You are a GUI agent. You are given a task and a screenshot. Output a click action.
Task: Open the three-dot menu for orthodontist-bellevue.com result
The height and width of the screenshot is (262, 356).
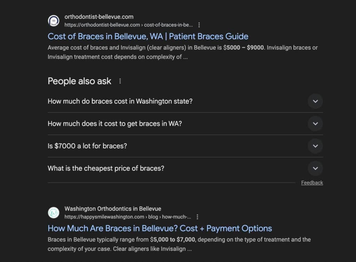[199, 25]
